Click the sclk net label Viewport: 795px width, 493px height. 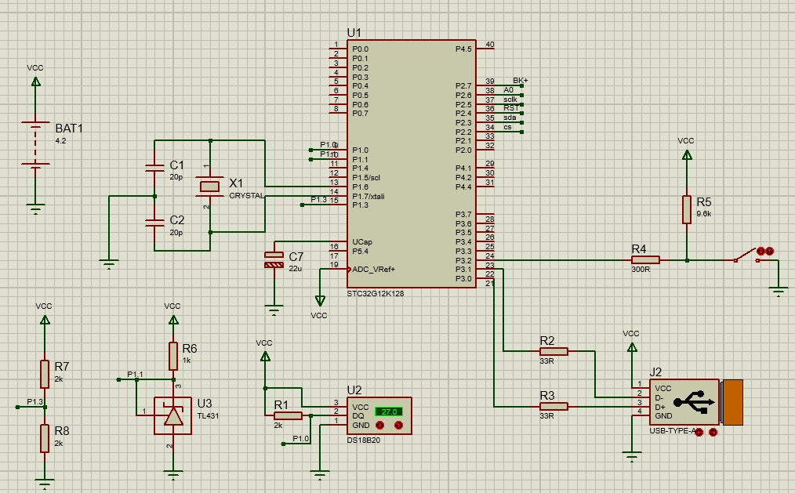pyautogui.click(x=510, y=100)
